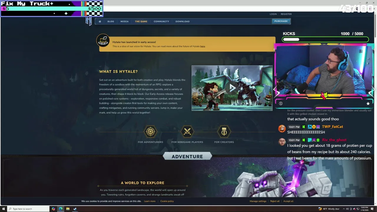Open the Cookie policy link
Screen dimensions: 377x212
[x=167, y=201]
